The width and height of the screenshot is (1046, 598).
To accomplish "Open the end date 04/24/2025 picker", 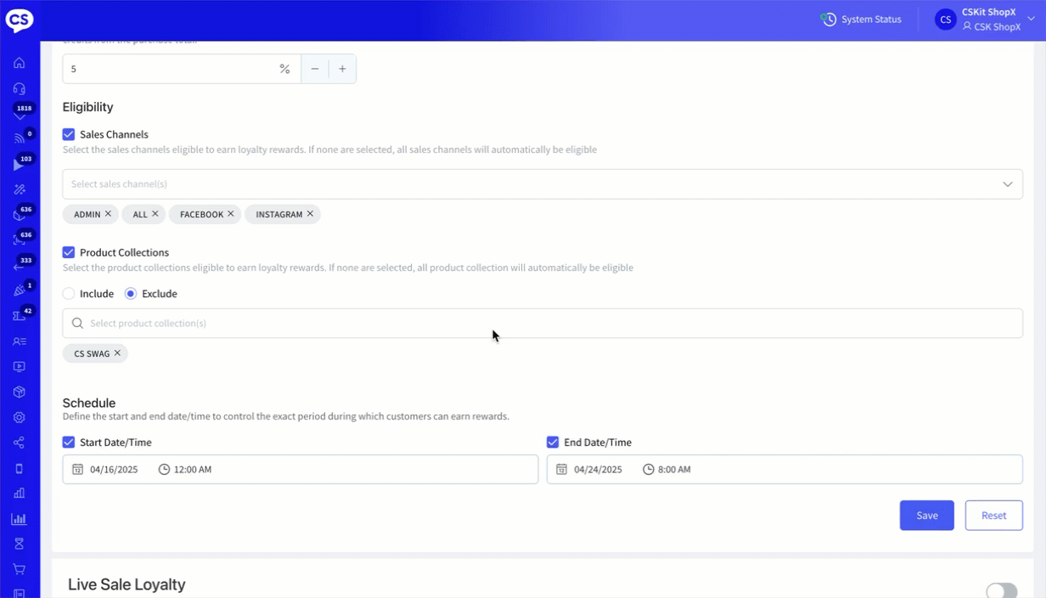I will point(599,470).
